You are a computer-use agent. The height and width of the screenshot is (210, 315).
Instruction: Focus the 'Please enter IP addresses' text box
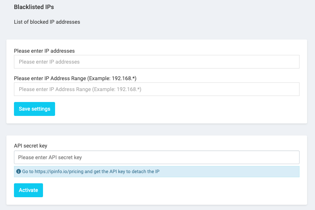(157, 62)
